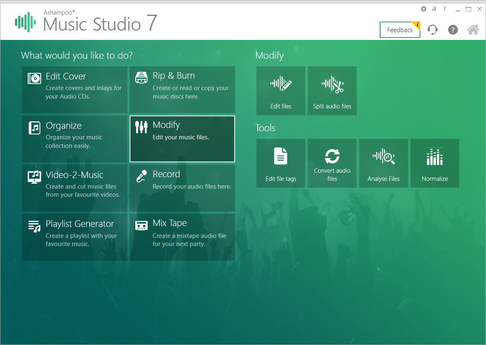Open Analyse Files tool
Screen dimensions: 486x345
pyautogui.click(x=383, y=163)
